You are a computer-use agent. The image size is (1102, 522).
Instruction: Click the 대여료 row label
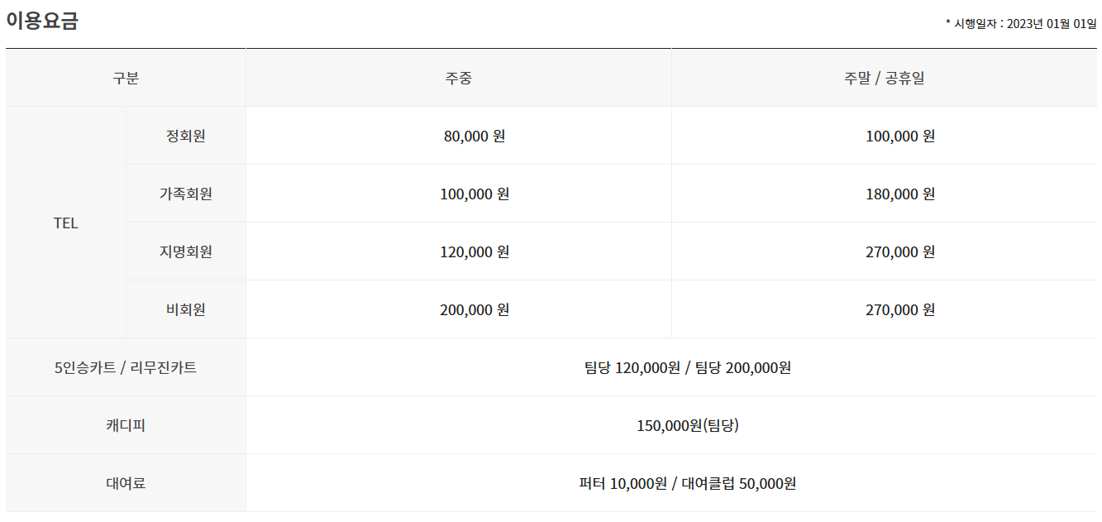click(x=126, y=483)
